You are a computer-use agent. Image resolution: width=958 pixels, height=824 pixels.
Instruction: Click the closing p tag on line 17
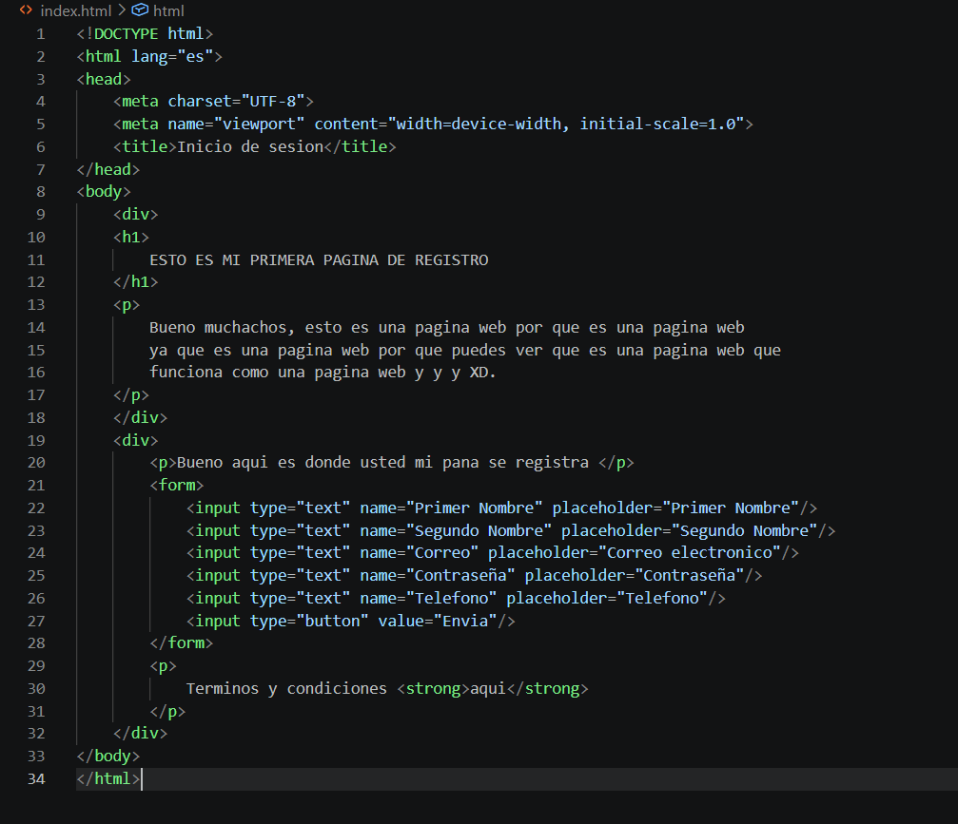click(x=131, y=395)
